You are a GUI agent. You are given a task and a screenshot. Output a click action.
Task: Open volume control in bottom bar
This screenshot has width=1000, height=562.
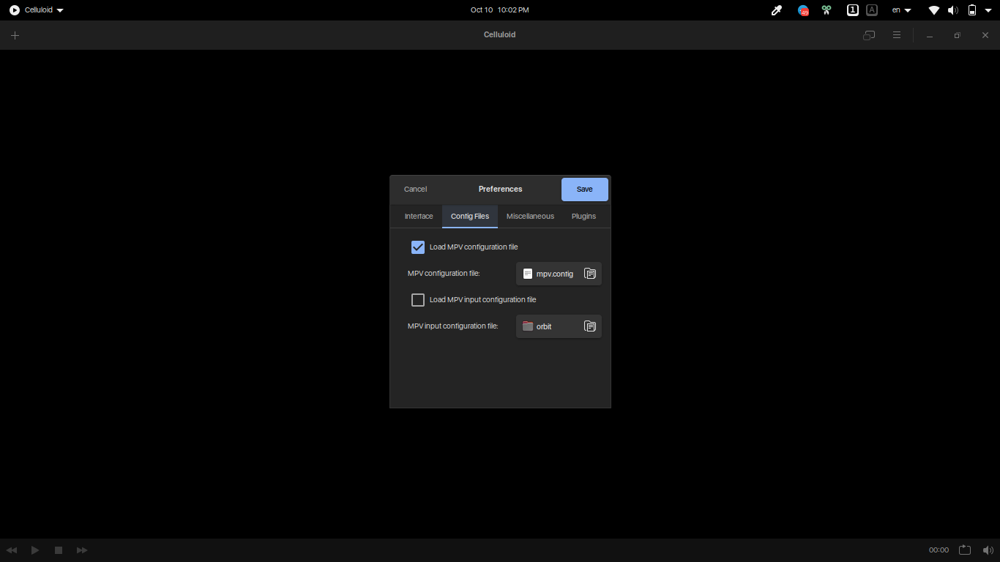[x=988, y=550]
